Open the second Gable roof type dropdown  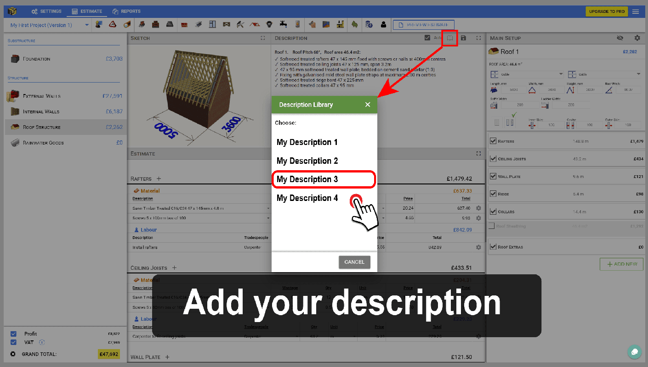pos(604,74)
